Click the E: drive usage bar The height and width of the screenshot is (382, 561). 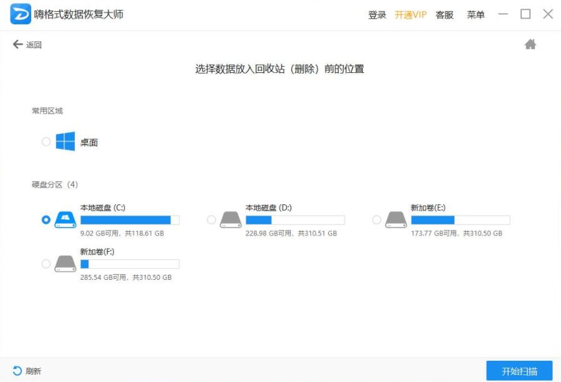point(461,220)
